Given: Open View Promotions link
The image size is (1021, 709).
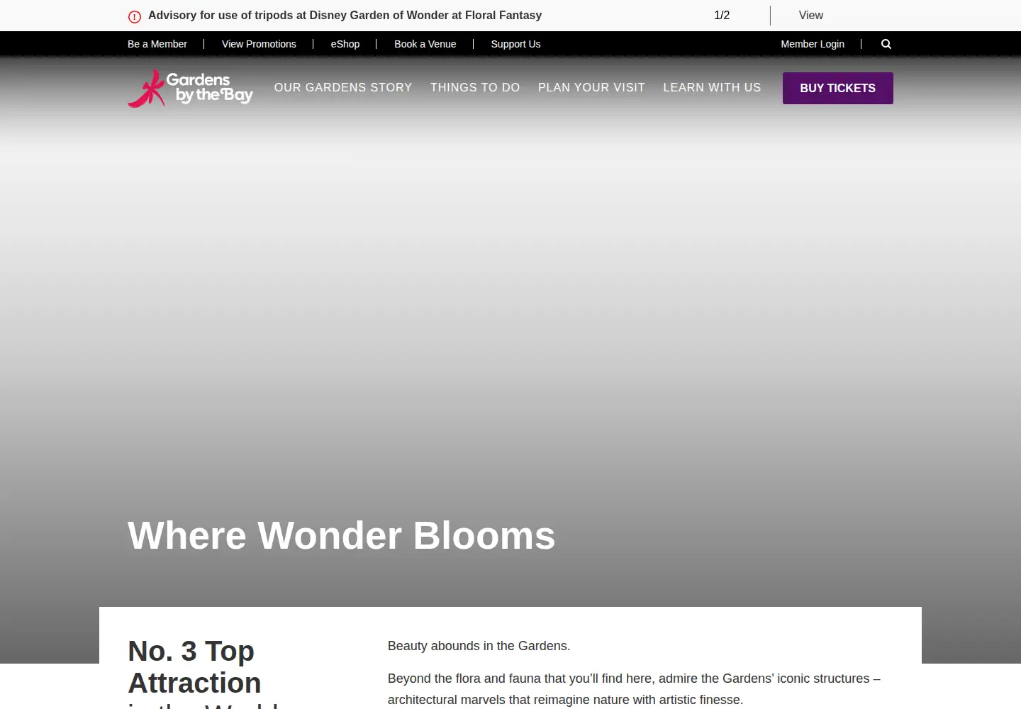Looking at the screenshot, I should point(259,44).
